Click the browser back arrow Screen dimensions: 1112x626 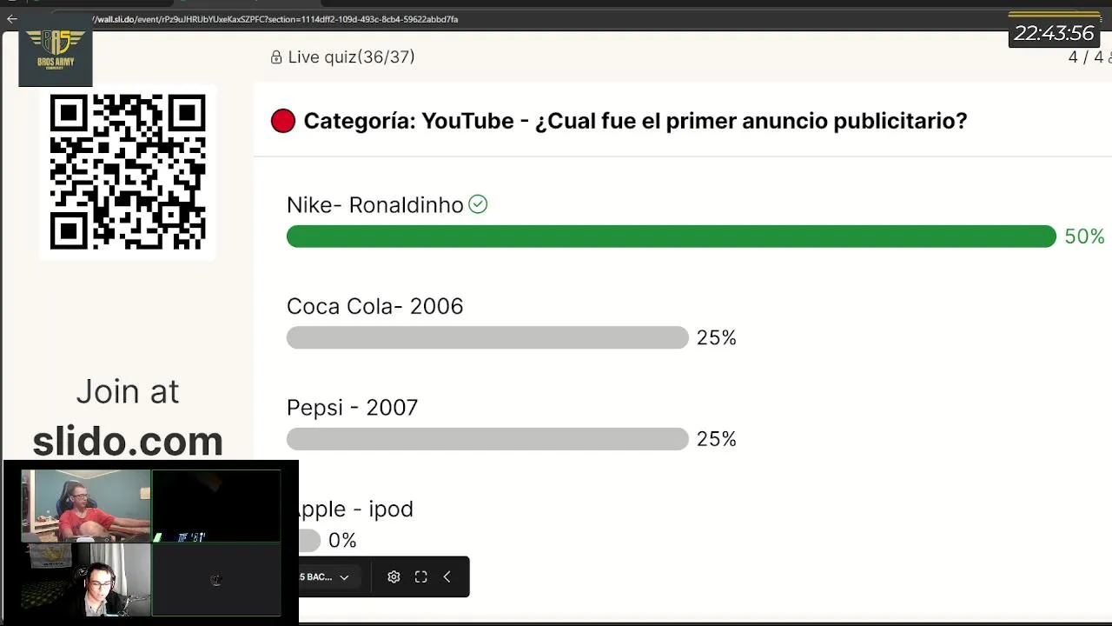coord(12,18)
